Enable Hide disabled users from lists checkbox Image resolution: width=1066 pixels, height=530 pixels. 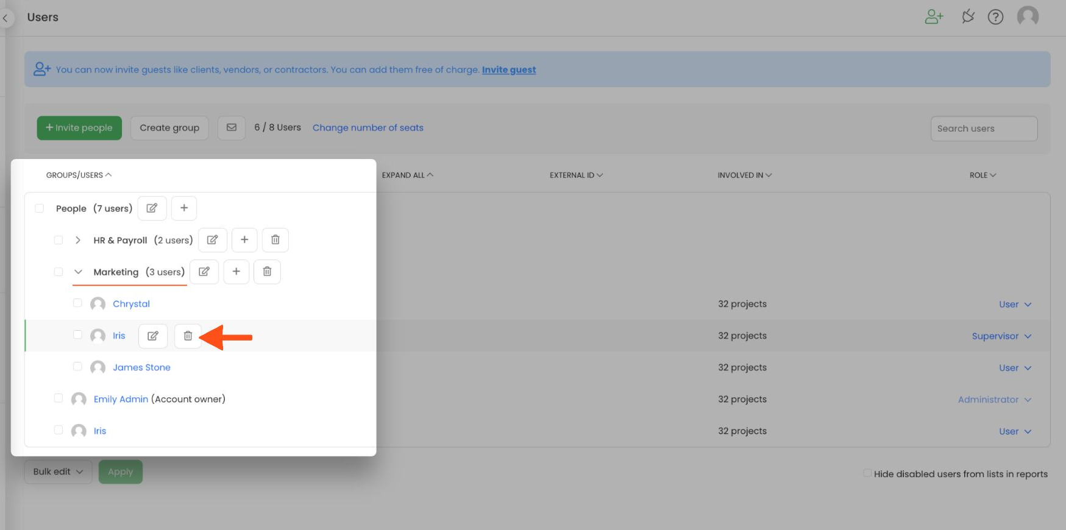[867, 473]
